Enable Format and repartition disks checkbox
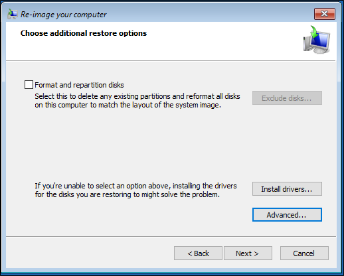This screenshot has width=344, height=276. (x=29, y=85)
